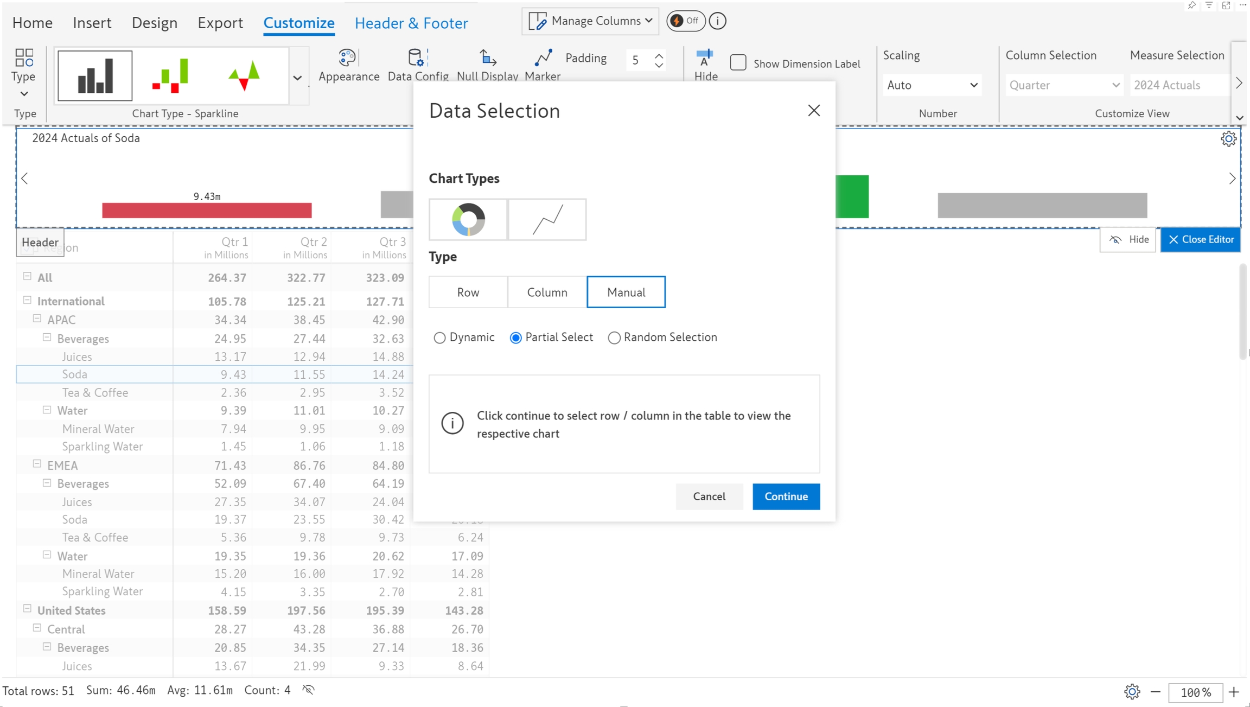
Task: Select the Dynamic radio option
Action: [439, 338]
